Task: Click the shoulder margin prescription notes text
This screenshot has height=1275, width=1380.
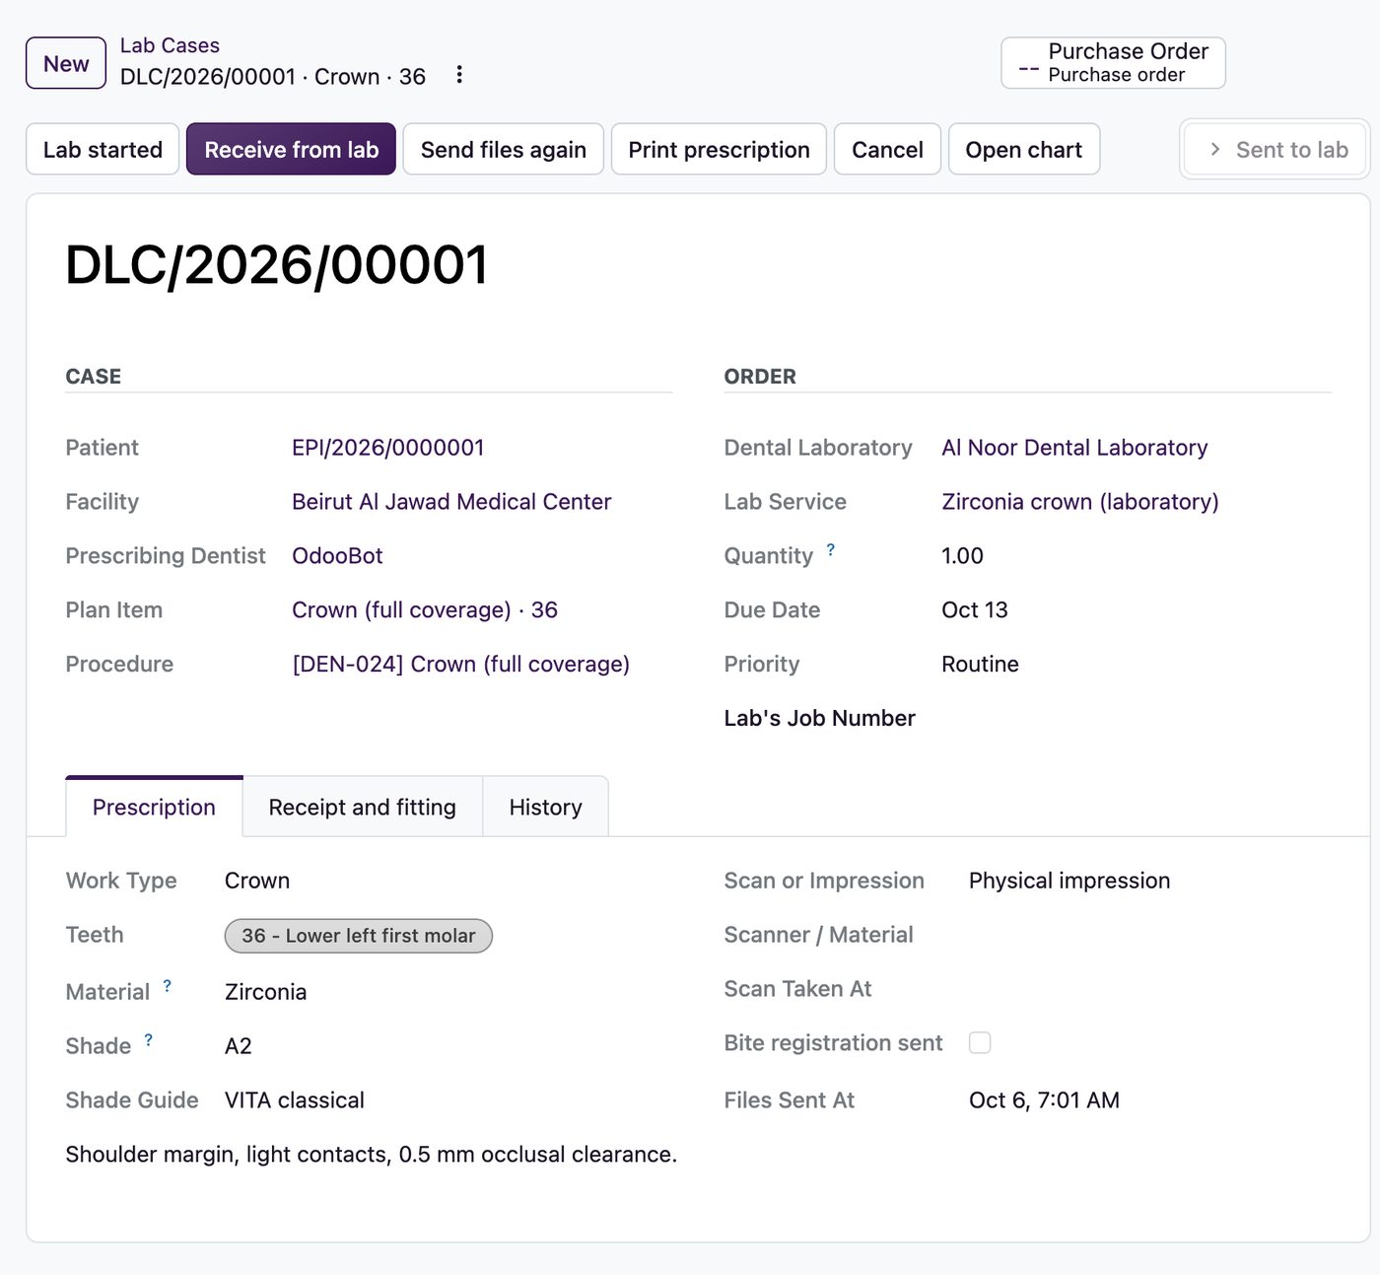Action: 371,1155
